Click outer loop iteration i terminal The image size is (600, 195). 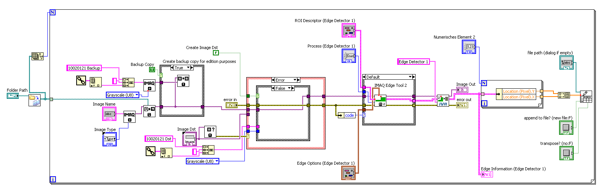[x=53, y=179]
